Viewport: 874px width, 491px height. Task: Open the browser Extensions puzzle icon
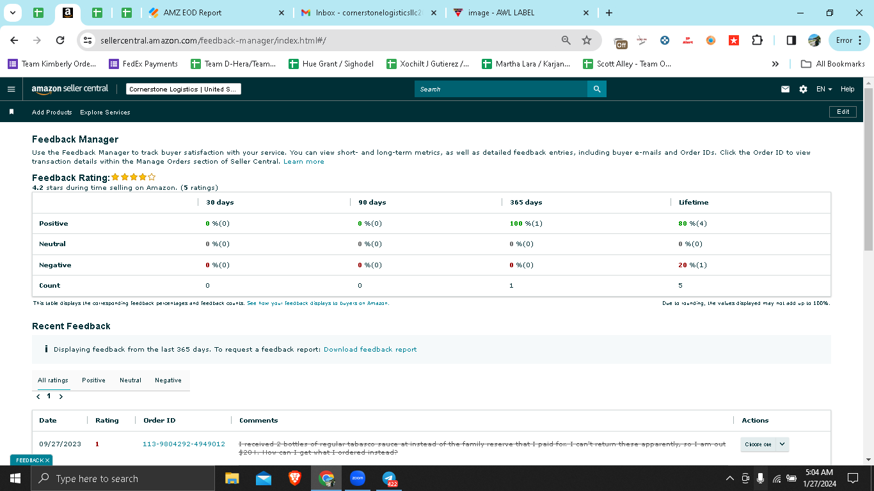(757, 40)
